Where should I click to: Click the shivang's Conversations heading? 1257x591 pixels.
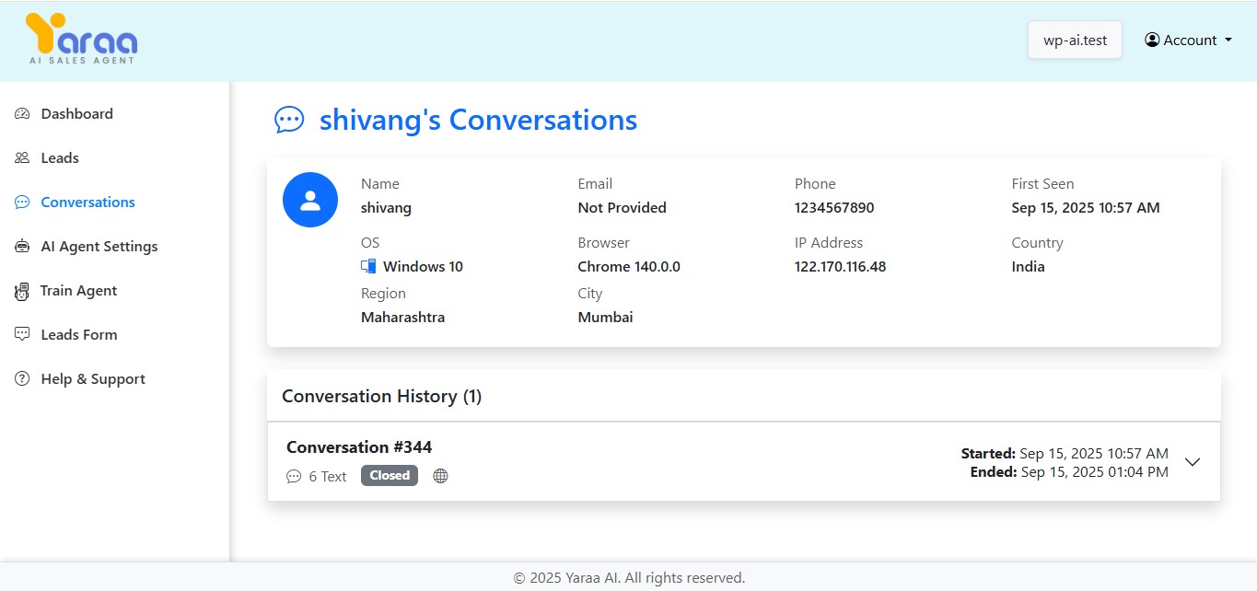pos(478,121)
